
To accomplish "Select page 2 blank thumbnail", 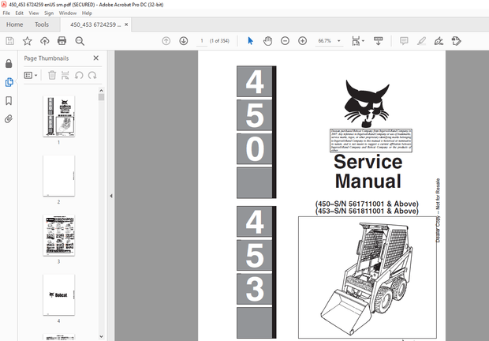I will pyautogui.click(x=58, y=176).
